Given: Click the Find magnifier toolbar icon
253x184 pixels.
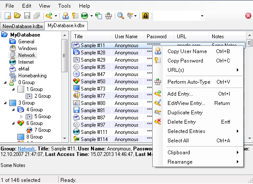Looking at the screenshot, I should coord(120,16).
